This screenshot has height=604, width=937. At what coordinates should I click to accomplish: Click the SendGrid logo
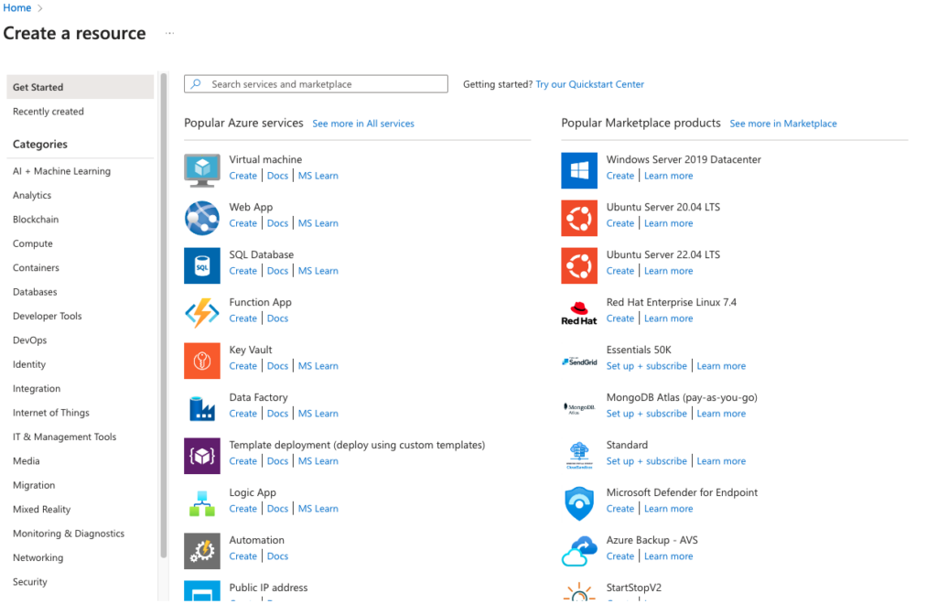(x=579, y=361)
